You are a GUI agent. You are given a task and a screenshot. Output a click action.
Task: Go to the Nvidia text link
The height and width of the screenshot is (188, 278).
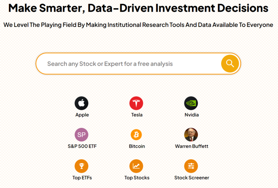click(192, 115)
